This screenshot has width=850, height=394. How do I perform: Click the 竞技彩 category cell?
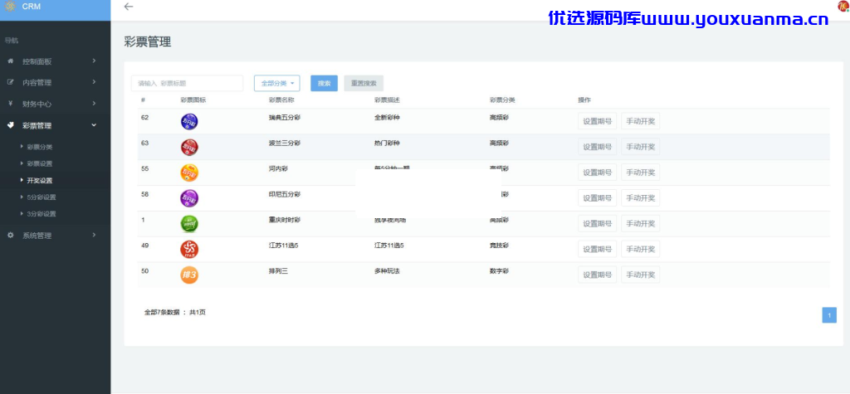tap(499, 245)
